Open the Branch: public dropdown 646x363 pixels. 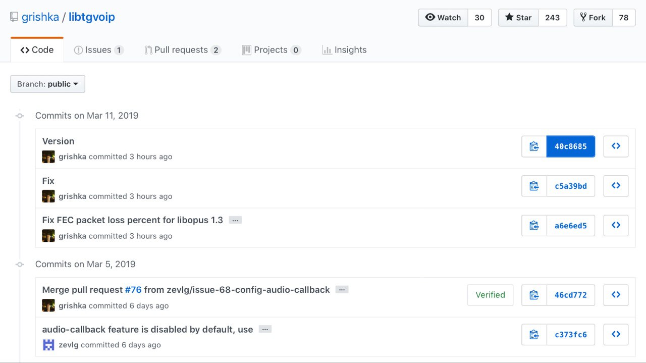[x=47, y=84]
